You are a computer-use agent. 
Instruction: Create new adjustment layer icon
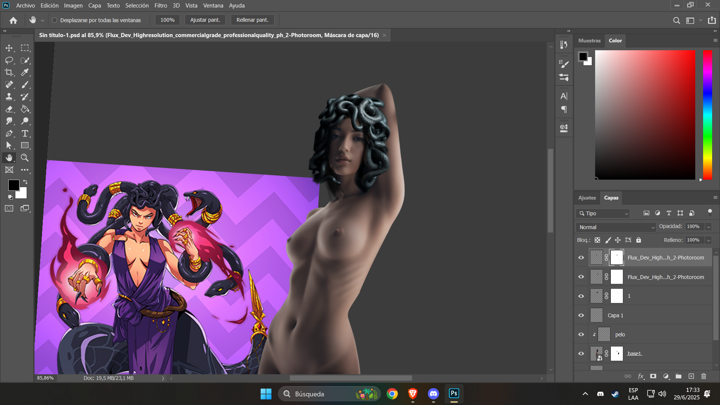[x=666, y=376]
